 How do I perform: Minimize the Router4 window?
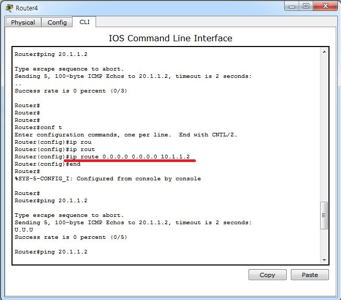[291, 6]
